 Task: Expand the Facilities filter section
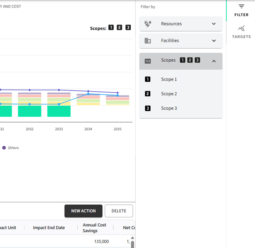point(214,40)
